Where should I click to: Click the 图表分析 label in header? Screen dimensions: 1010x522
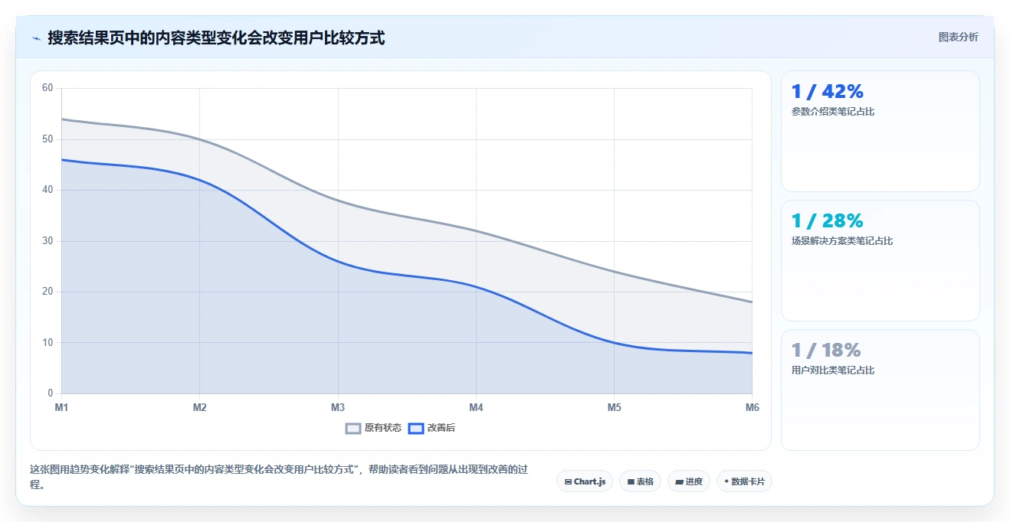tap(958, 37)
